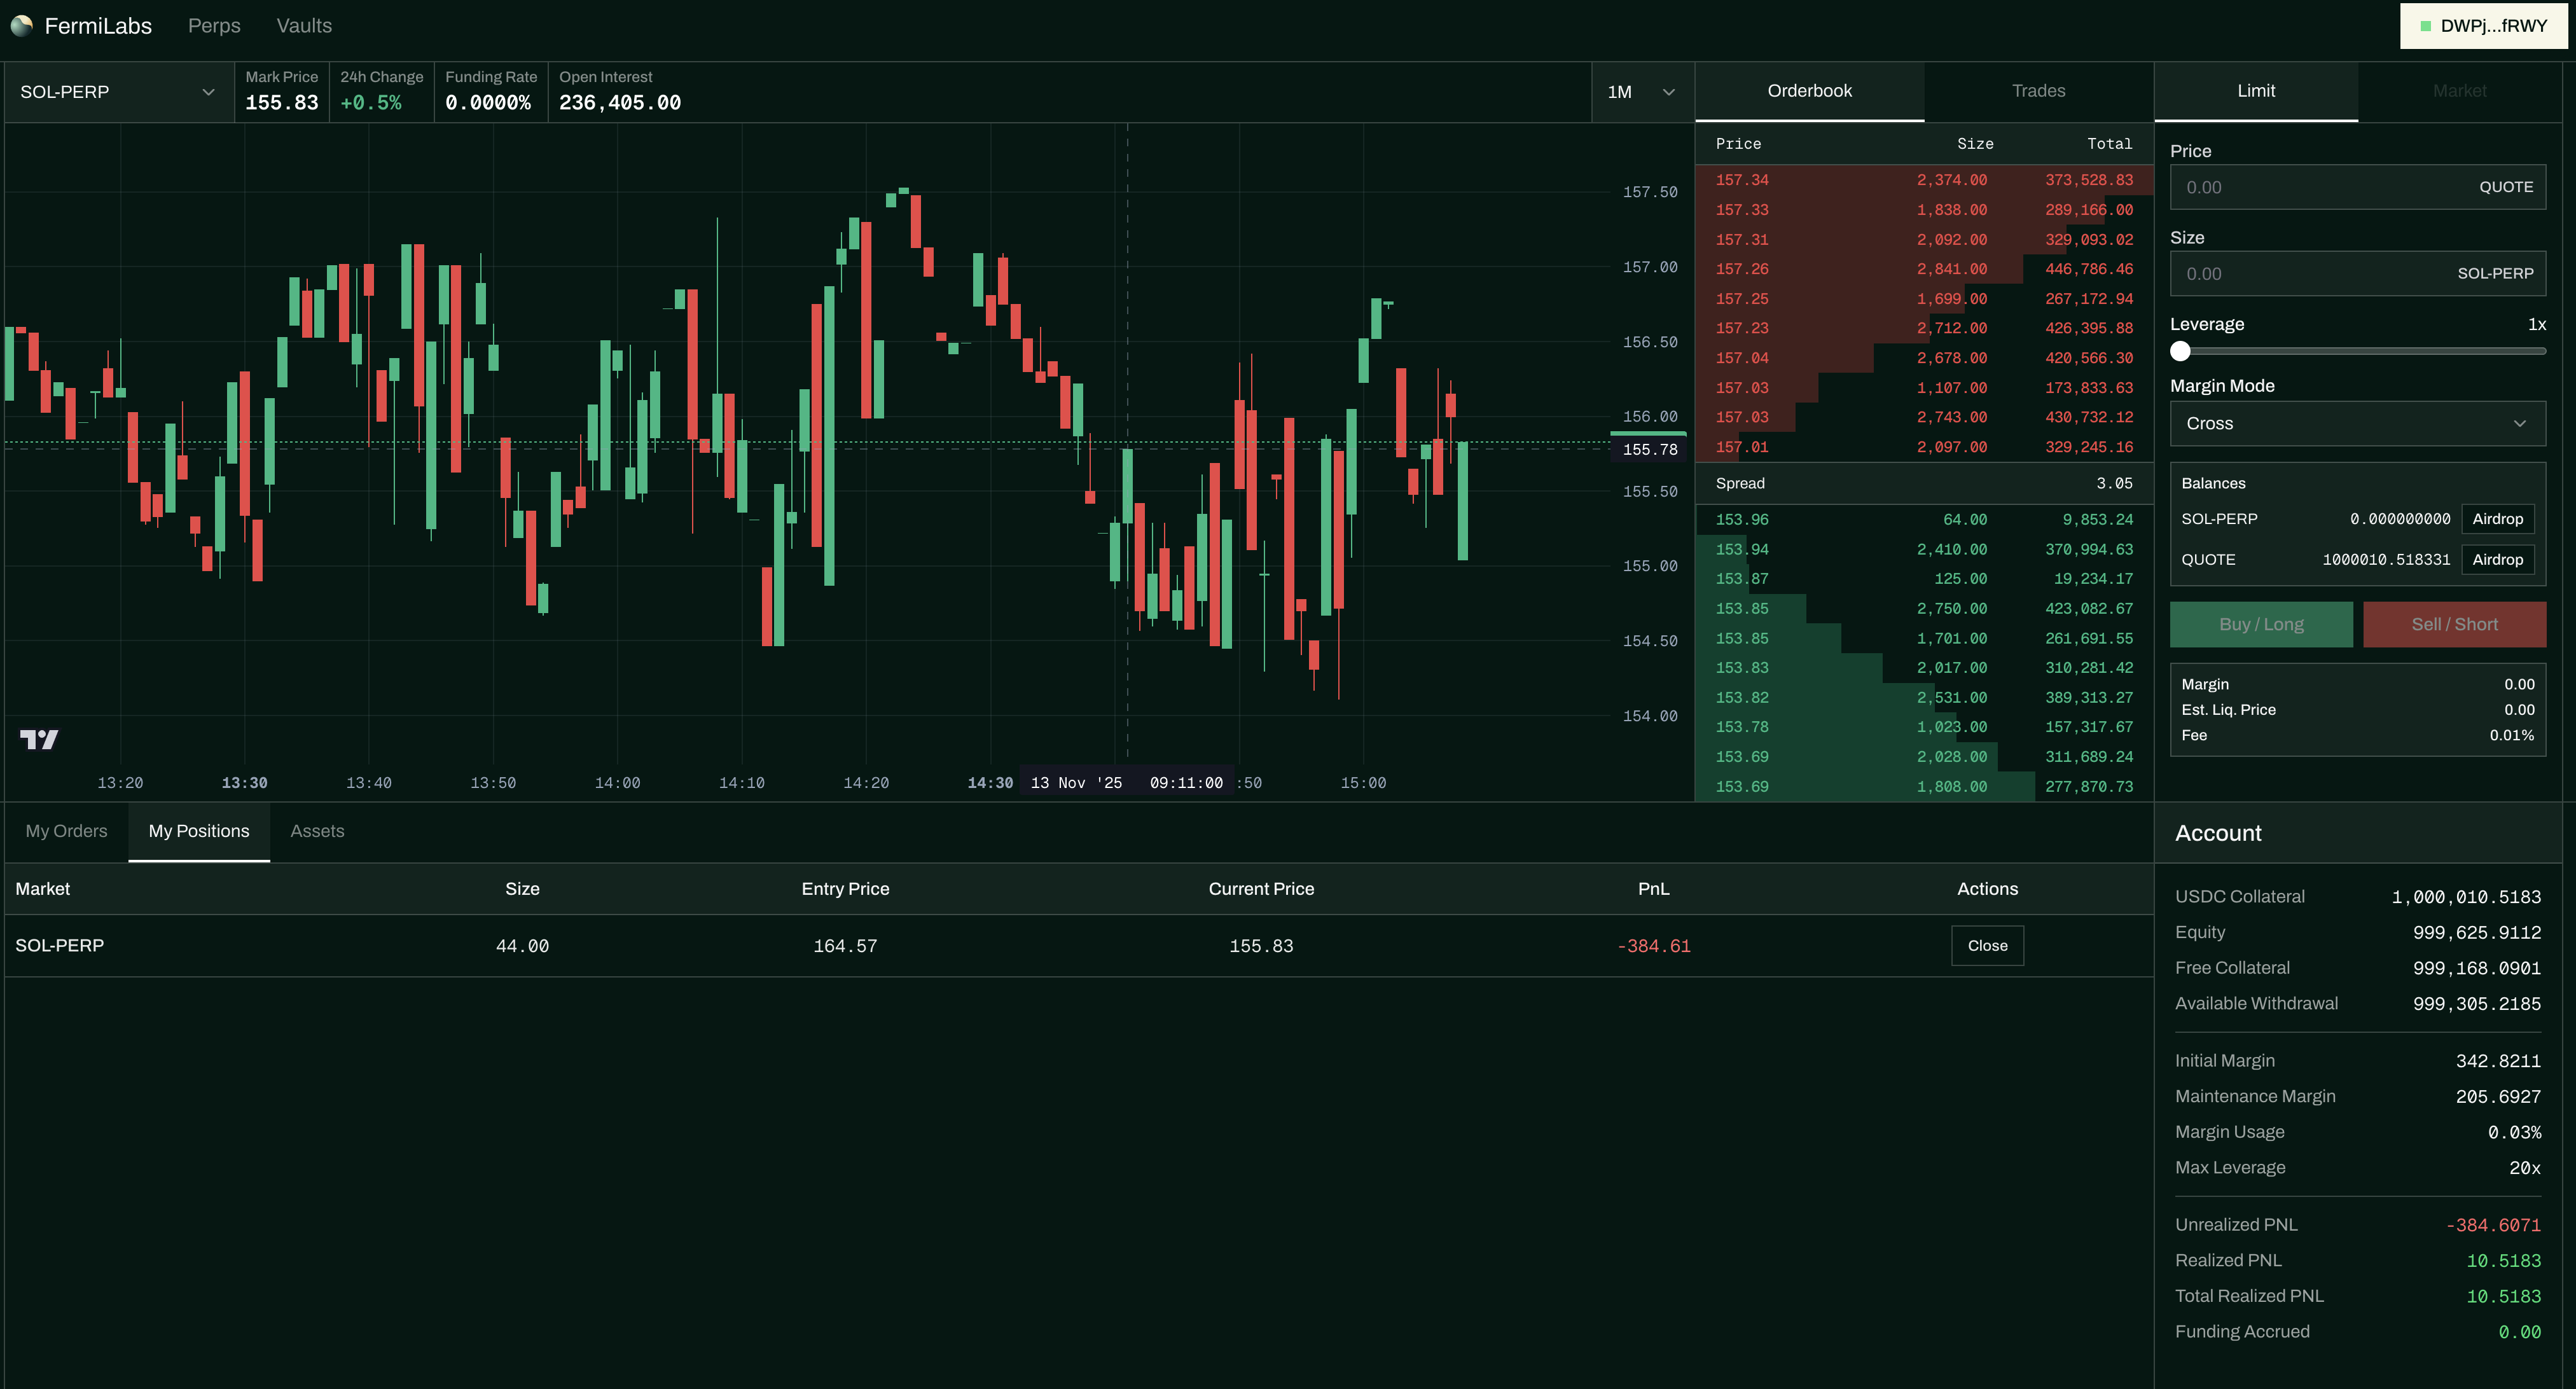Focus the Price input field

(x=2320, y=188)
